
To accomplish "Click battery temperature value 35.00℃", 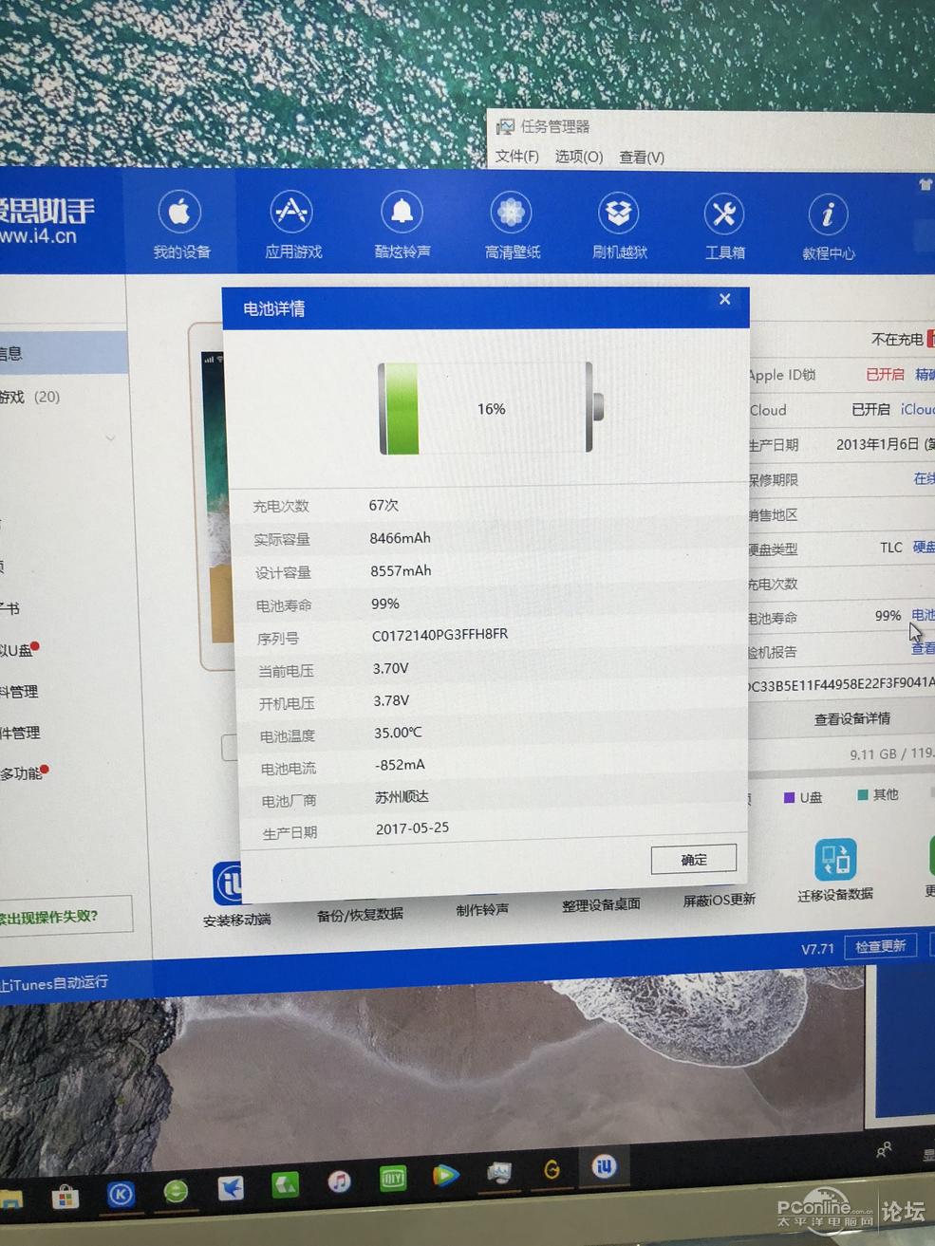I will point(398,733).
